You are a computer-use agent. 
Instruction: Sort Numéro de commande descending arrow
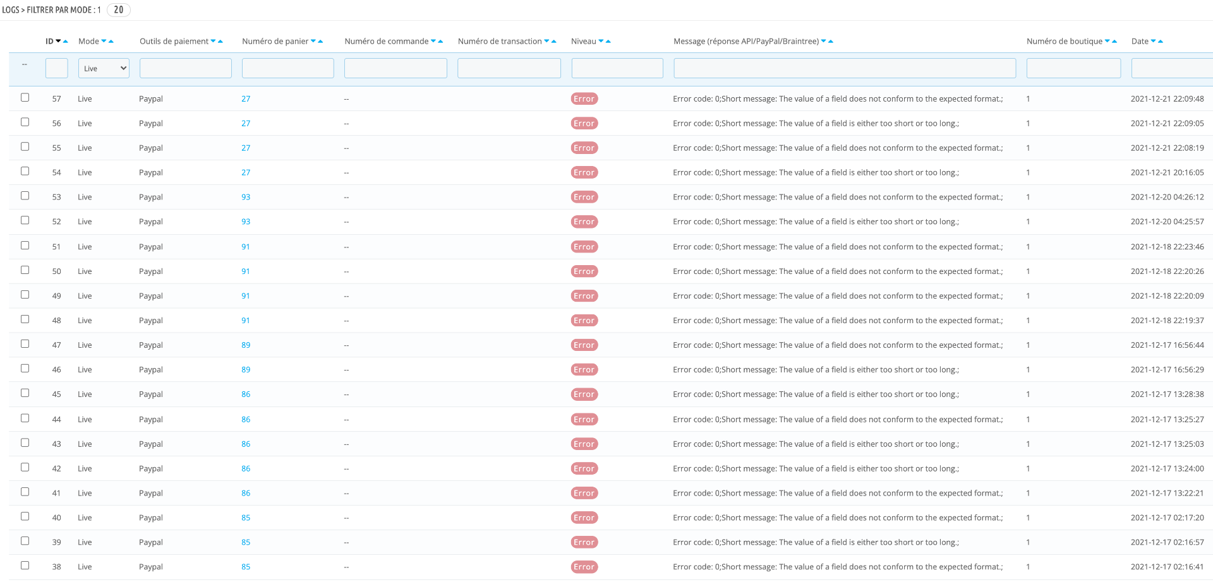coord(433,41)
